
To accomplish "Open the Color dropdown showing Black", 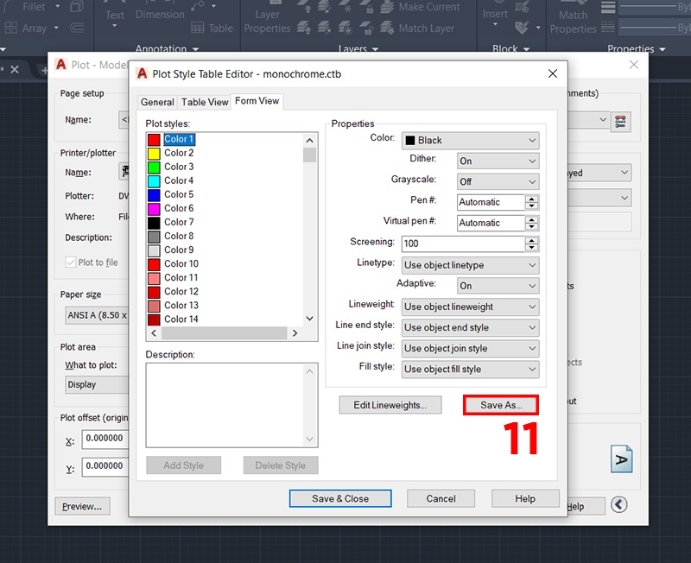I will tap(470, 140).
